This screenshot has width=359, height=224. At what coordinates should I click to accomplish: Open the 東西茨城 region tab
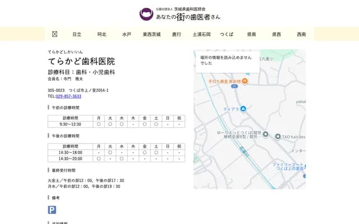click(151, 34)
